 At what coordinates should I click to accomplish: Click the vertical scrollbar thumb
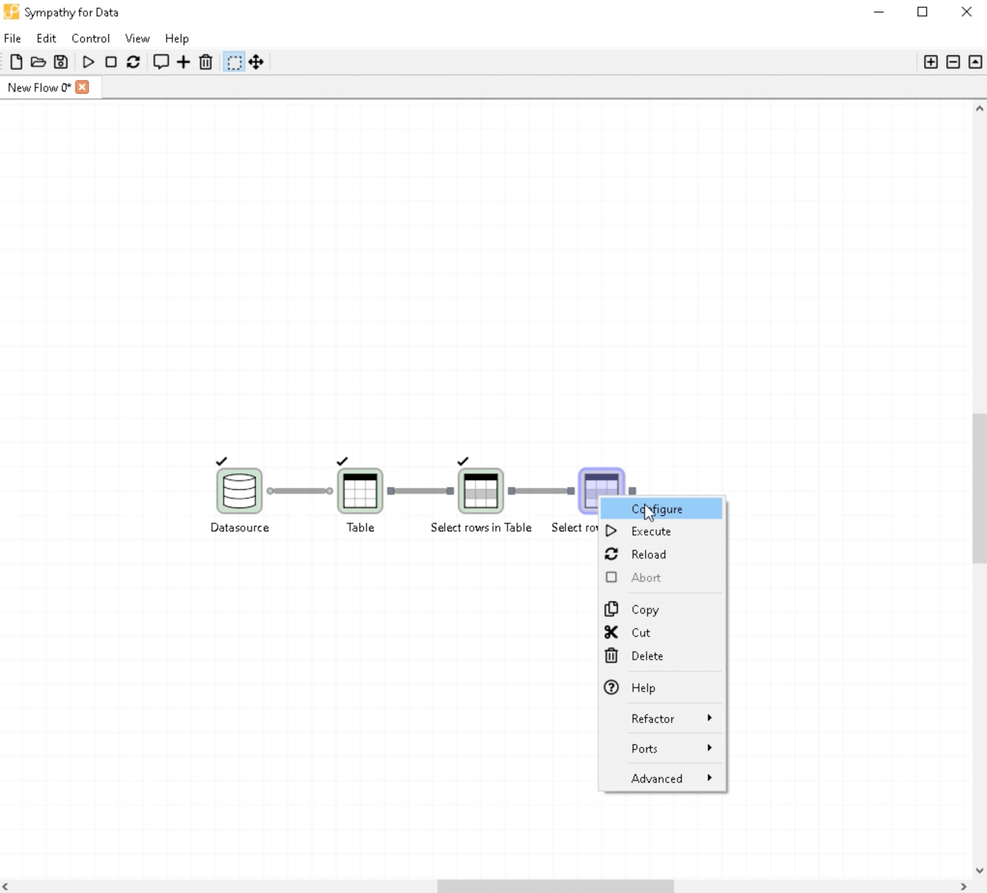pos(979,489)
